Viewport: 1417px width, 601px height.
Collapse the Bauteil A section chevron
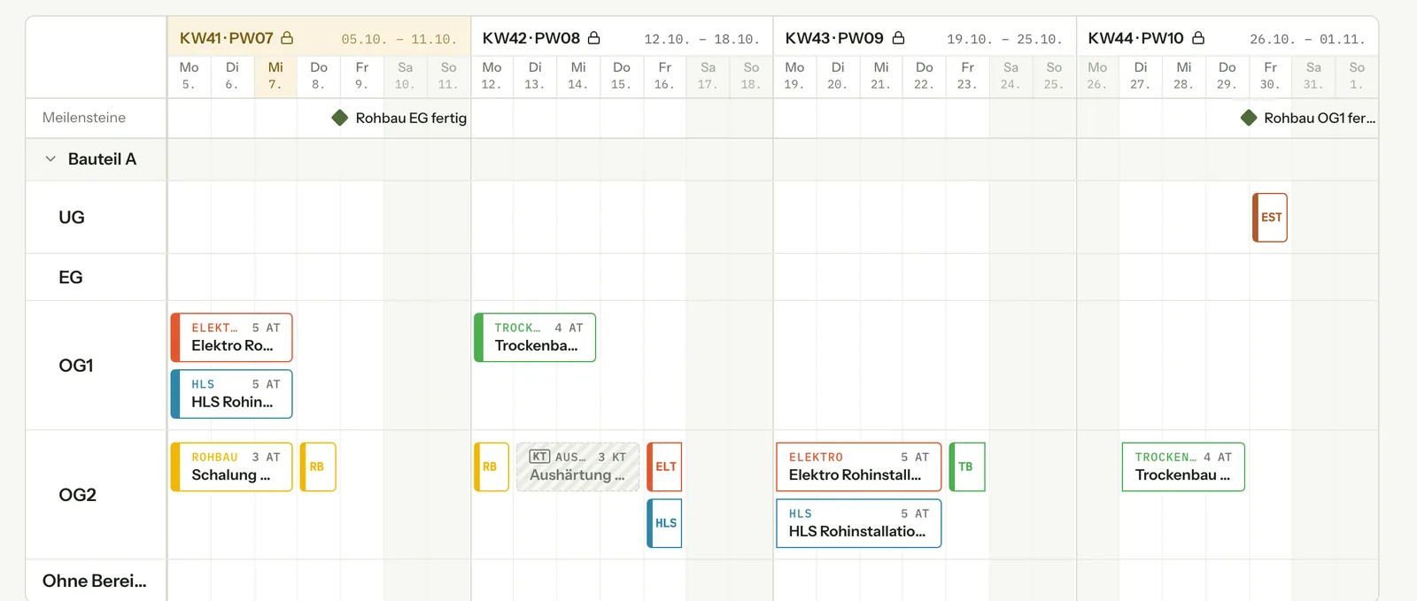(x=50, y=159)
